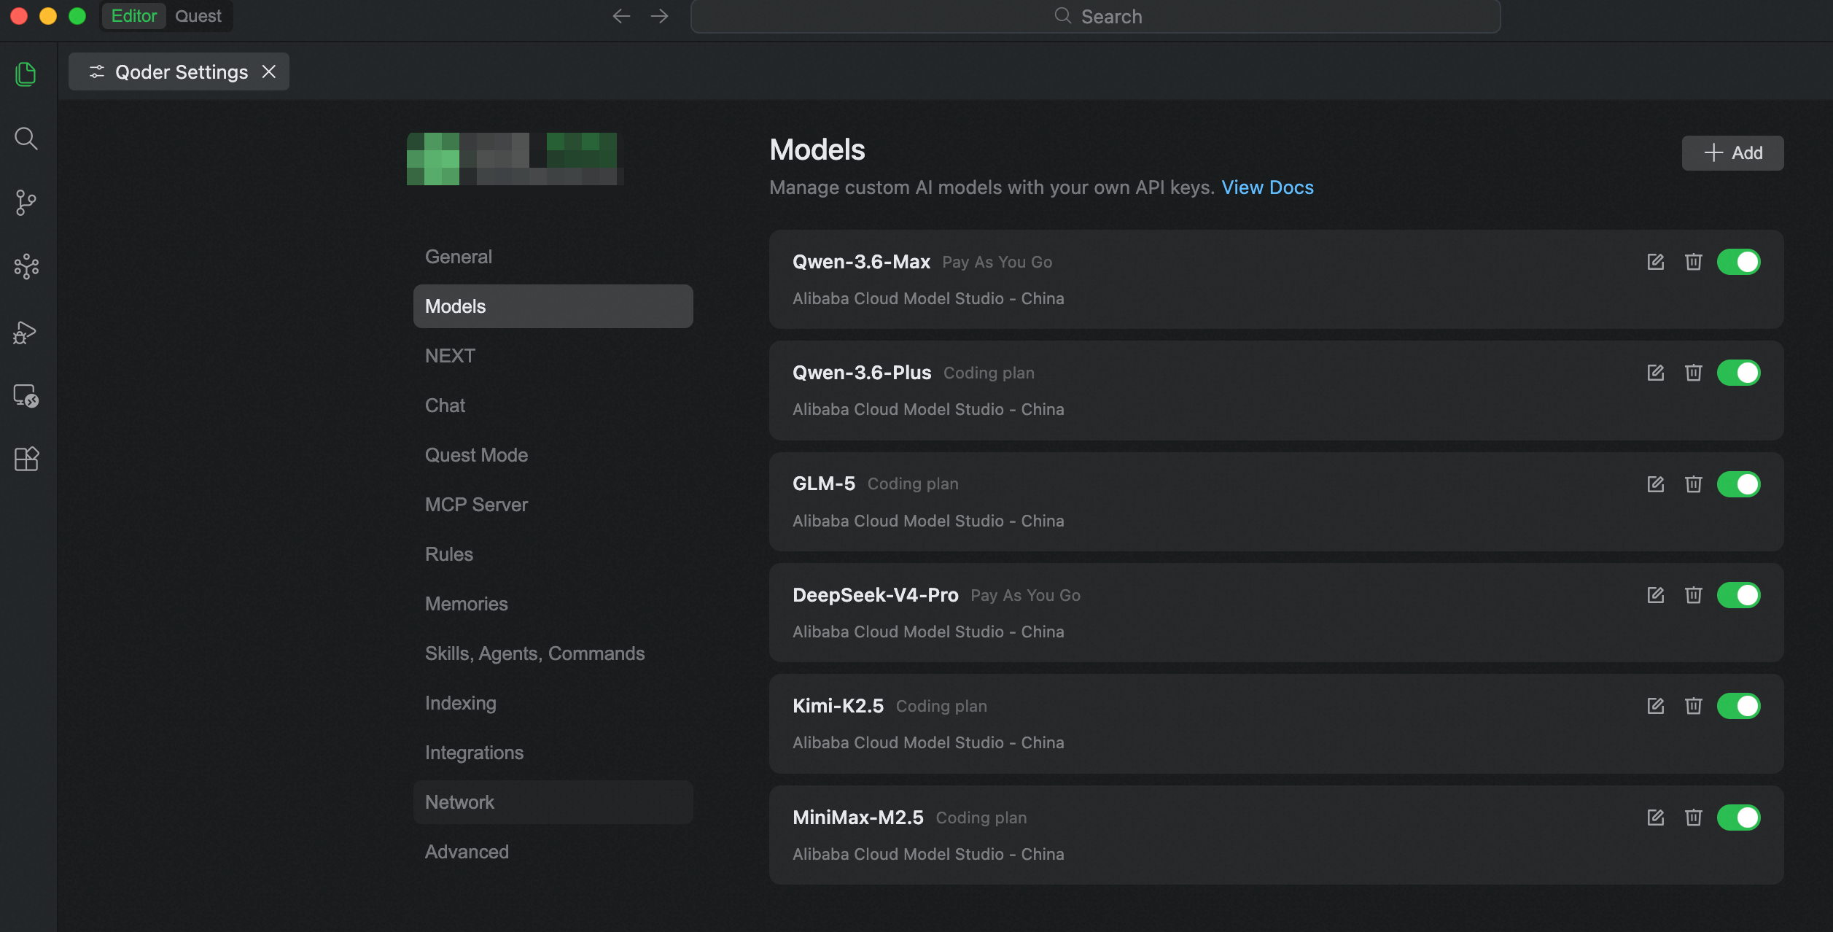
Task: Open the Network settings section
Action: pos(553,802)
